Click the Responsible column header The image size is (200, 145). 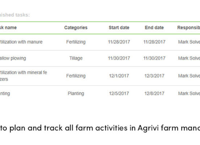(x=189, y=28)
